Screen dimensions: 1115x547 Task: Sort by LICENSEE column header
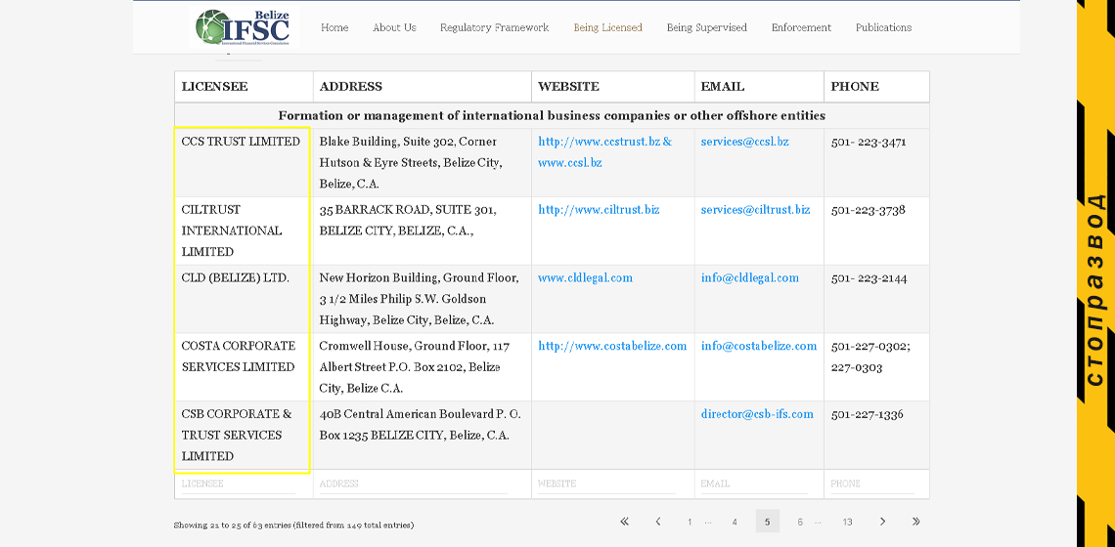pyautogui.click(x=244, y=87)
